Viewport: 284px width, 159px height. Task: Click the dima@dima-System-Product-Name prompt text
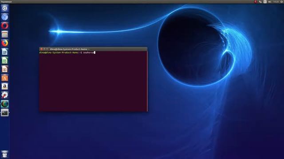(x=59, y=53)
